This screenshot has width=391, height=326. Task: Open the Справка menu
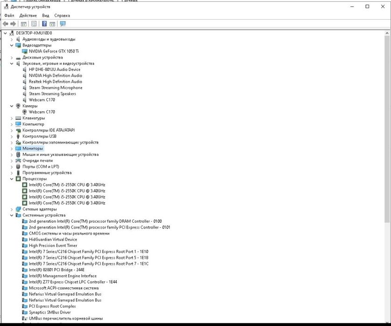62,15
